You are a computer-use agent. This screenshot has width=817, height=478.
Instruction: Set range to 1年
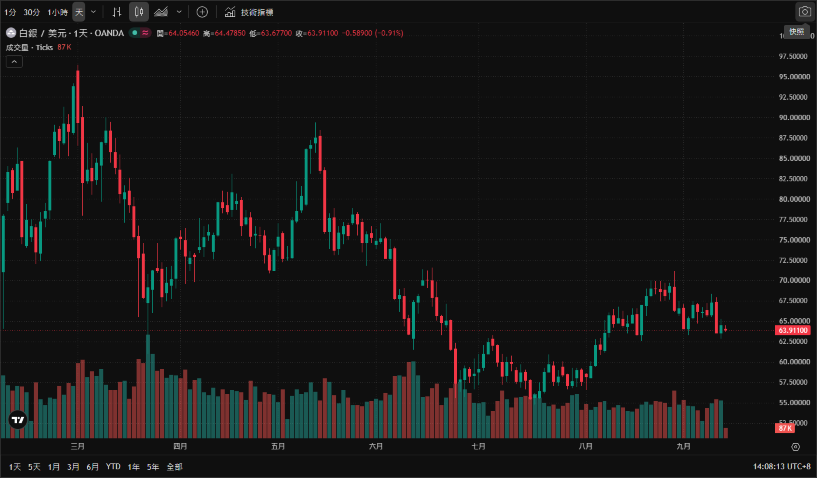[133, 467]
